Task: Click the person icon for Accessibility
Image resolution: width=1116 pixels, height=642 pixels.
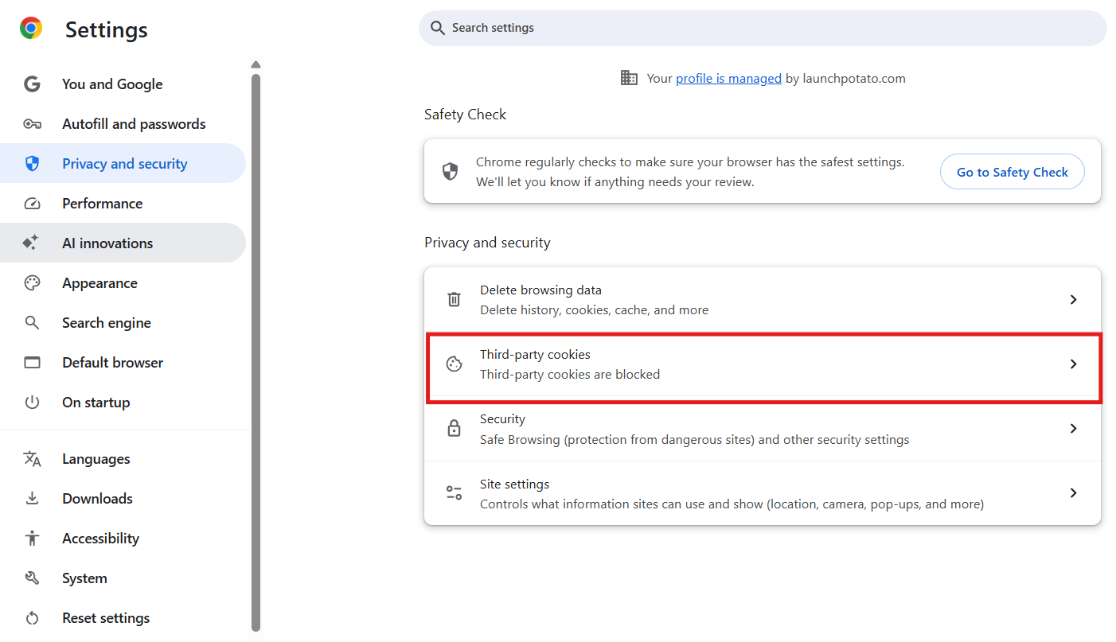Action: pyautogui.click(x=32, y=539)
